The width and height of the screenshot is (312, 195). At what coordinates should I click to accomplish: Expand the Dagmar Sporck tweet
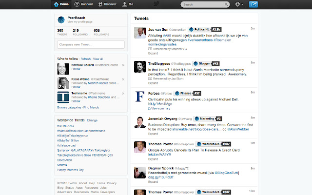tap(153, 182)
